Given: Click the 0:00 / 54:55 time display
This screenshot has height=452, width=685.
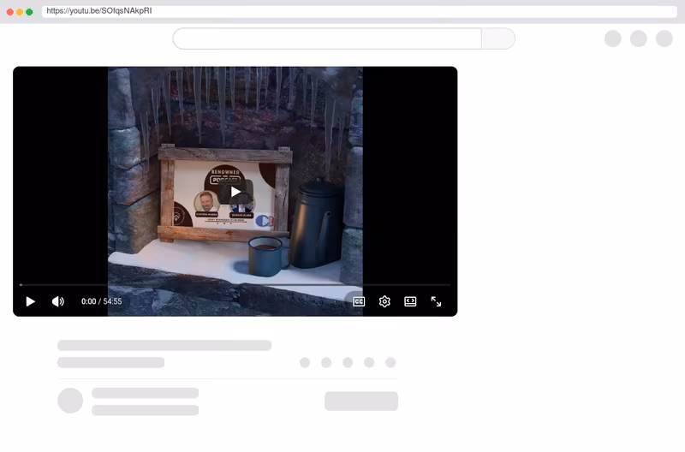Looking at the screenshot, I should coord(101,301).
